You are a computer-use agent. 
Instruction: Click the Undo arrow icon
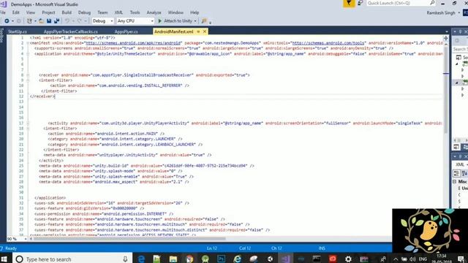tap(67, 21)
